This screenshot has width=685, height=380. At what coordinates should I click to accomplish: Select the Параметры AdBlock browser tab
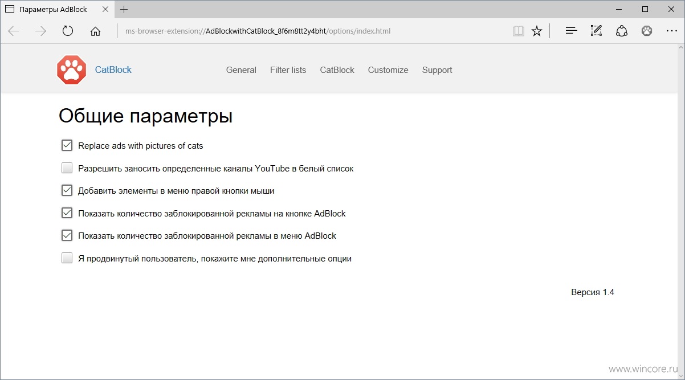click(57, 10)
